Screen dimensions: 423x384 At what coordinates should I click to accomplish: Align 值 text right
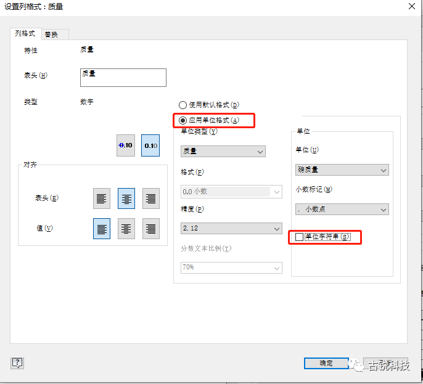click(x=151, y=229)
